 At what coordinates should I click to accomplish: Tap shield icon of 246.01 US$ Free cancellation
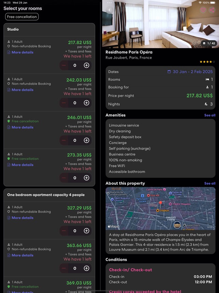[x=9, y=121]
